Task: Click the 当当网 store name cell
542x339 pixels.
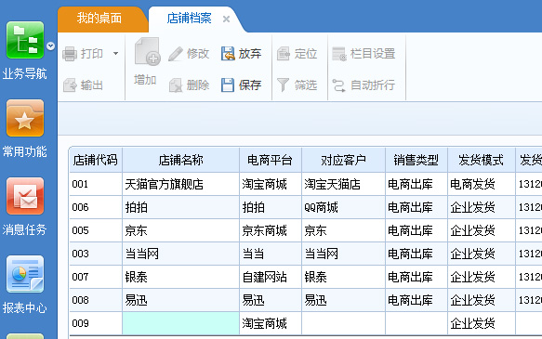Action: pos(180,254)
